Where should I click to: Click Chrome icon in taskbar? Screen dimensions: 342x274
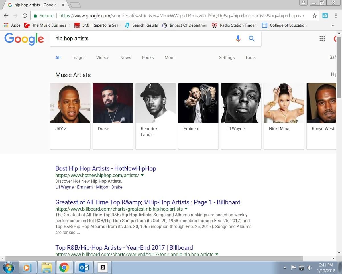[64, 267]
